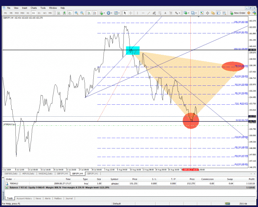Image resolution: width=258 pixels, height=207 pixels.
Task: Close the Terminal panel with x
Action: [x=3, y=177]
